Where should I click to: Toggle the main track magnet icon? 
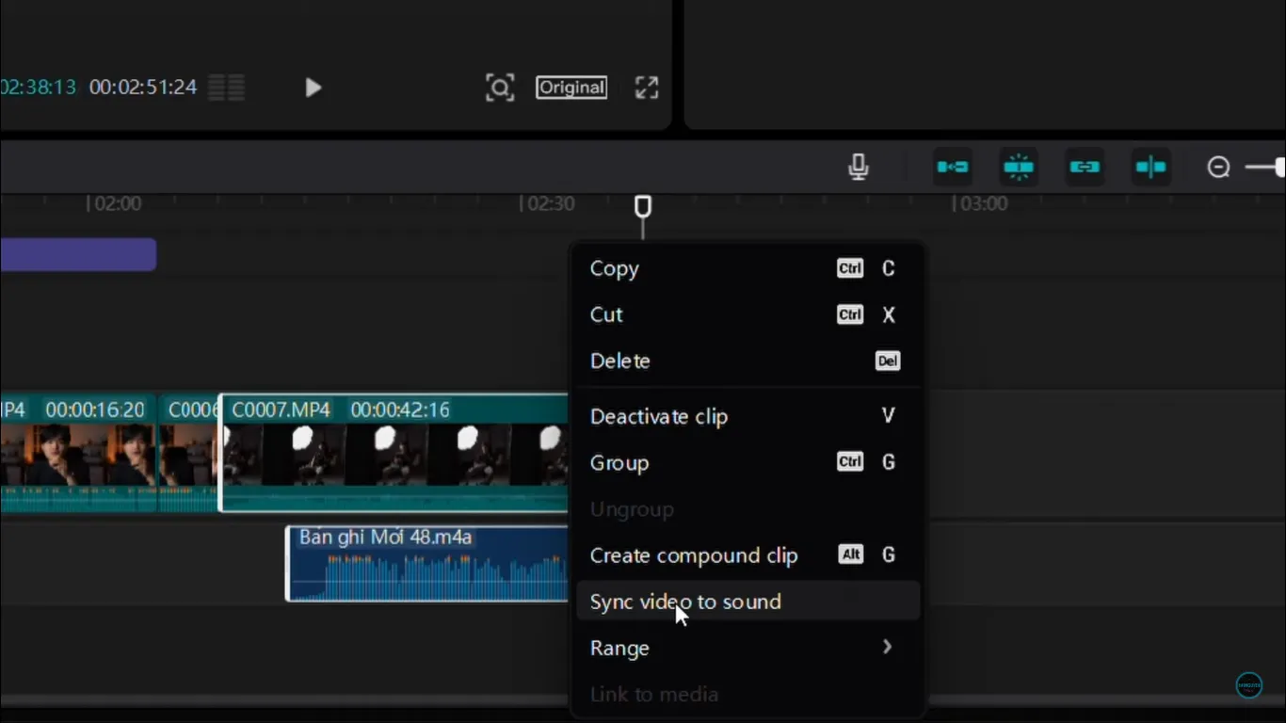(x=953, y=168)
